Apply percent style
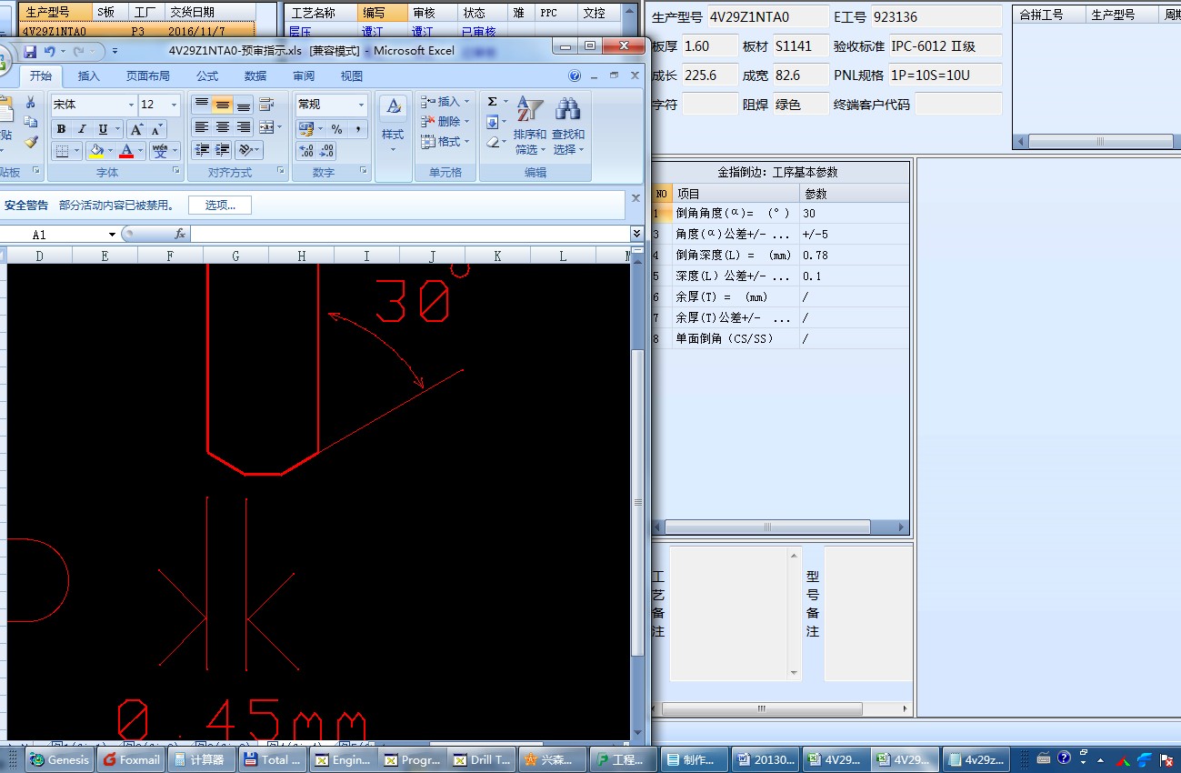 pyautogui.click(x=336, y=129)
